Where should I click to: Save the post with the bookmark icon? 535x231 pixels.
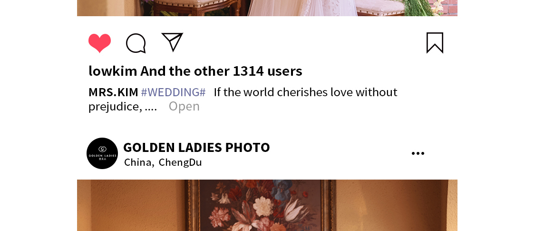435,43
